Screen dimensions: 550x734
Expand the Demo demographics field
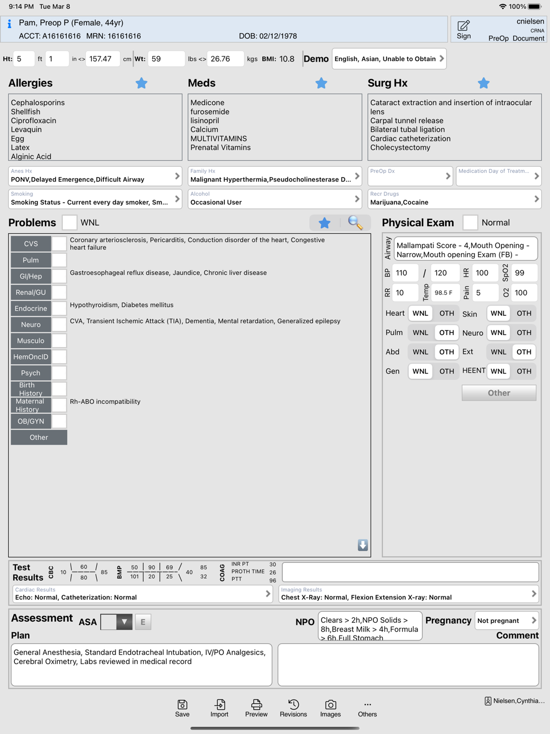pyautogui.click(x=389, y=59)
